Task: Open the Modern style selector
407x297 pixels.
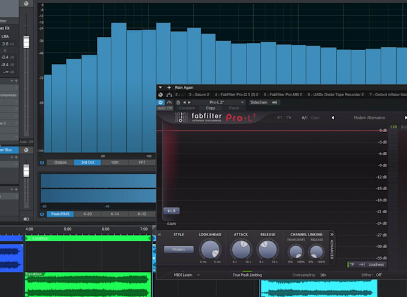Action: tap(178, 249)
